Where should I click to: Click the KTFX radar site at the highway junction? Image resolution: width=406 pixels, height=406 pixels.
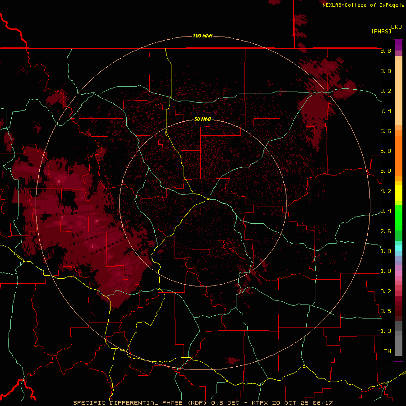(208, 199)
